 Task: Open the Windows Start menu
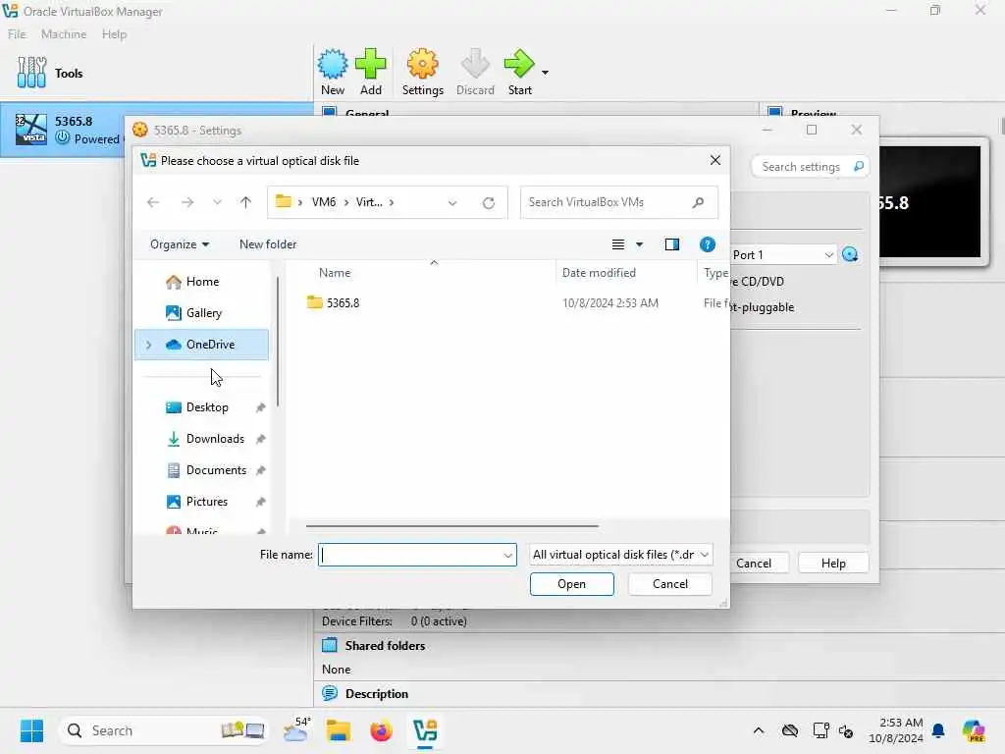[x=31, y=730]
